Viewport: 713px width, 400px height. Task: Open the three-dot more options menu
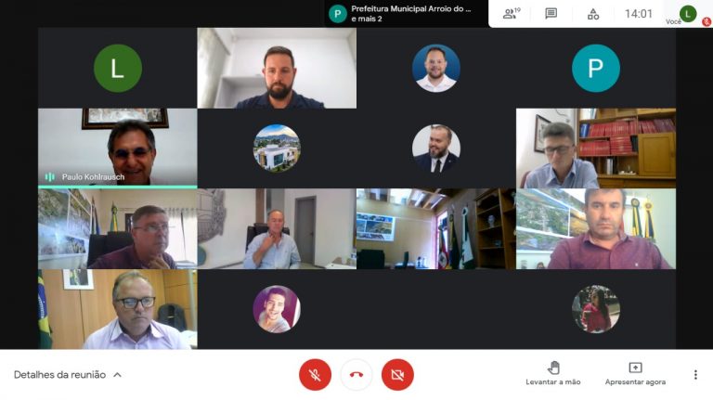coord(695,375)
